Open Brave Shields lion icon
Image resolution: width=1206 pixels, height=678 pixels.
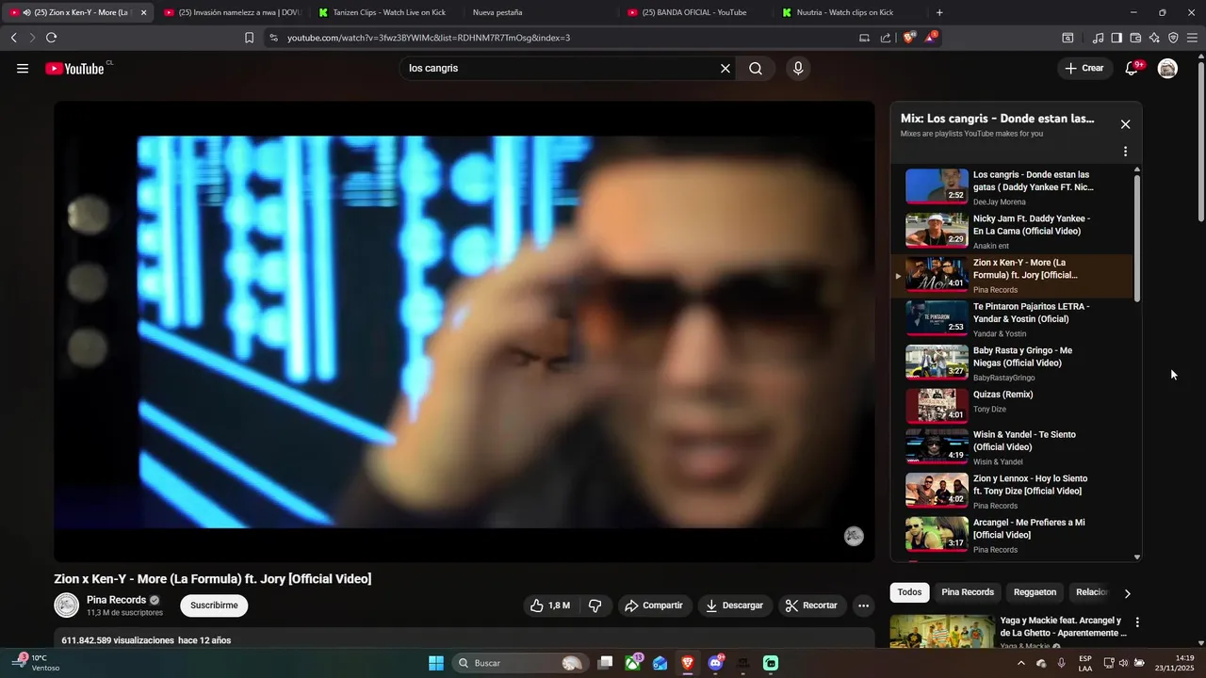[x=909, y=38]
